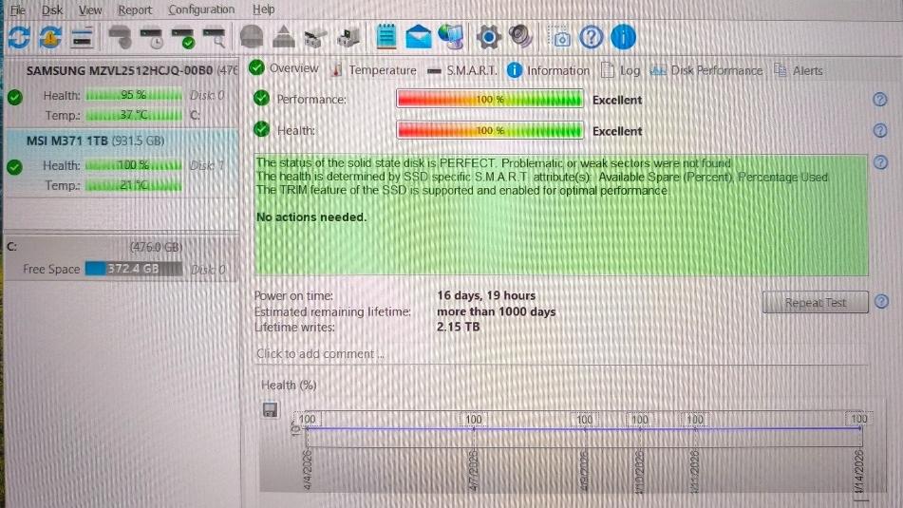Click the camera screenshot toolbar icon
This screenshot has height=508, width=903.
561,38
